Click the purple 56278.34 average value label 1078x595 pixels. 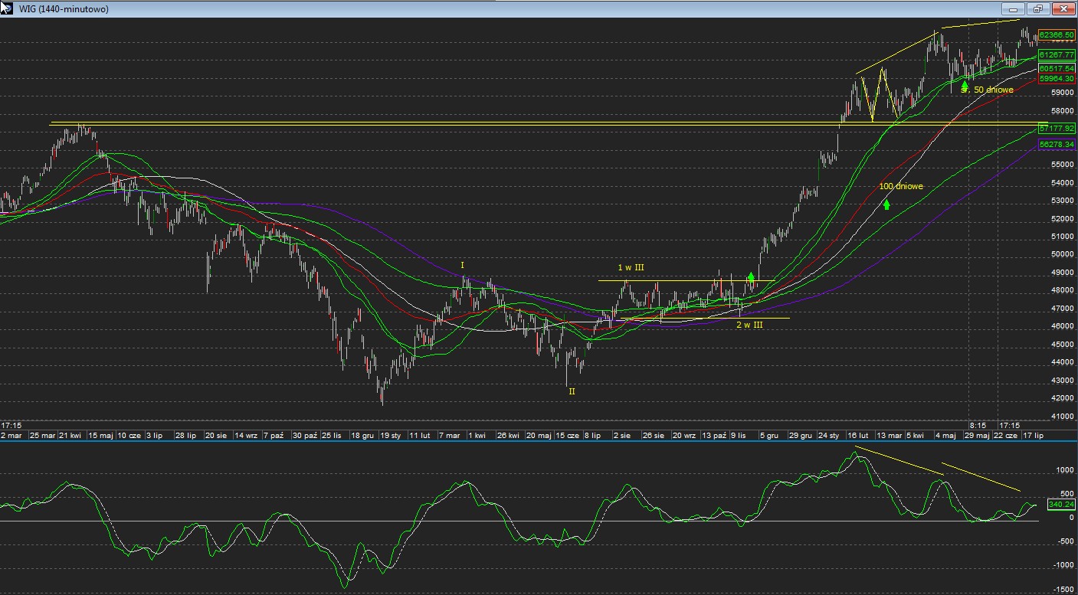coord(1057,144)
